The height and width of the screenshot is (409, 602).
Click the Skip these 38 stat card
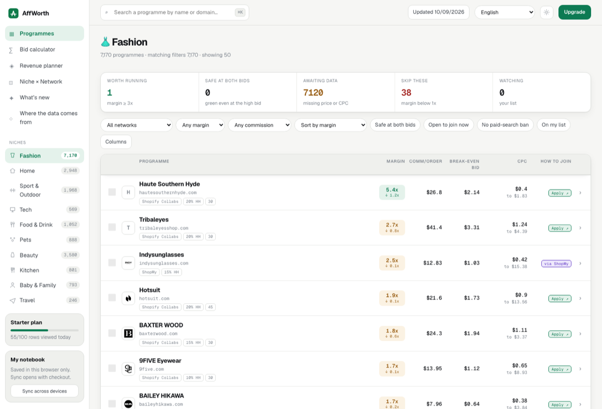click(443, 92)
